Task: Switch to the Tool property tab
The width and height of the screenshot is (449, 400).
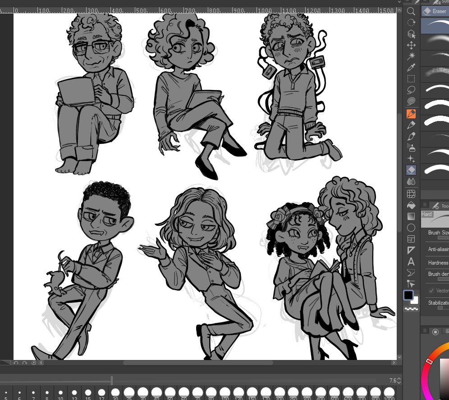Action: (x=440, y=206)
